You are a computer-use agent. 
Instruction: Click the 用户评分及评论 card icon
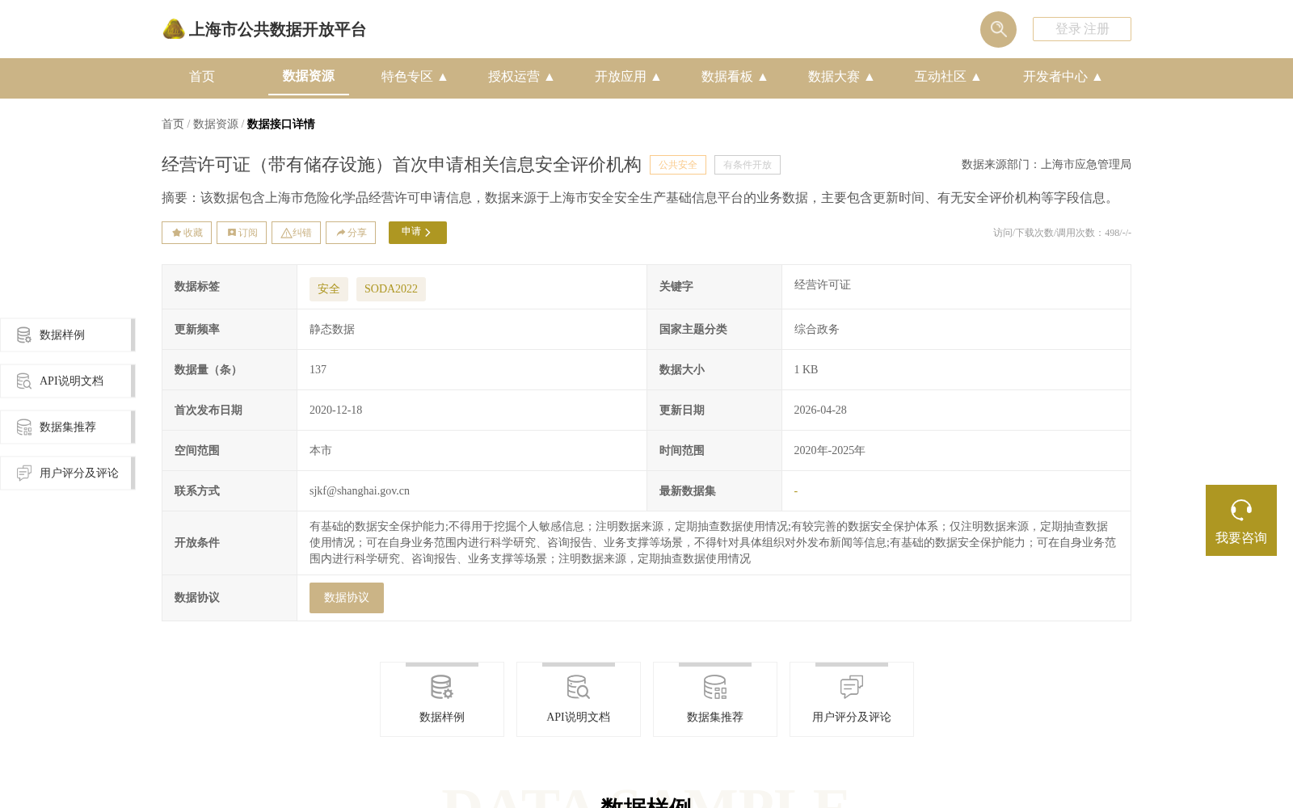point(852,688)
